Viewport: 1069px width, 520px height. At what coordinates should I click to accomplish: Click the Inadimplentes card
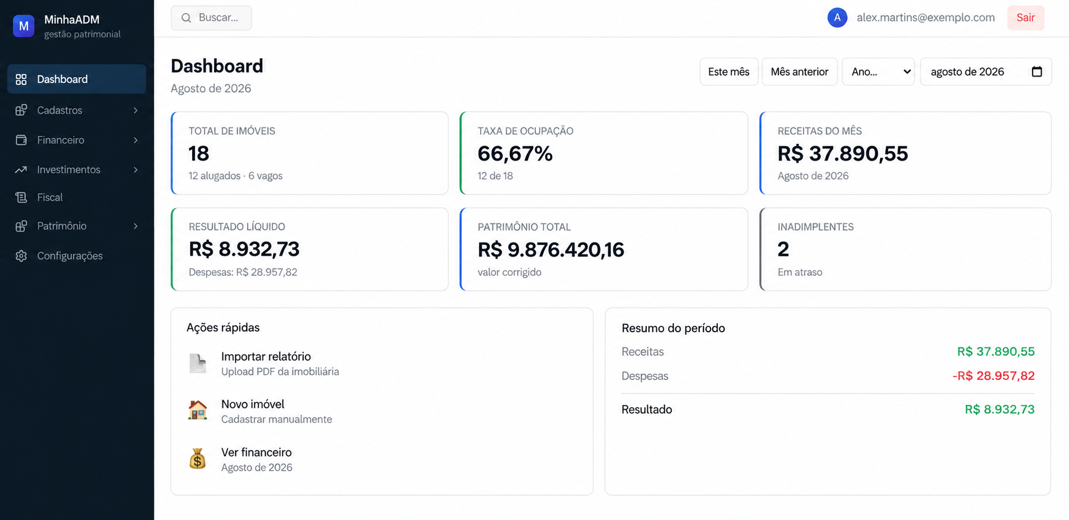point(905,249)
